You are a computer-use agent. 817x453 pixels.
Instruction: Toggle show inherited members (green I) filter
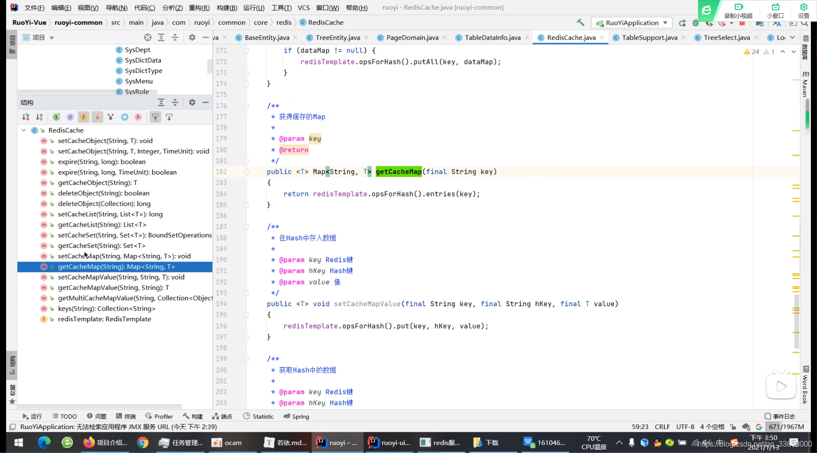[x=56, y=117]
